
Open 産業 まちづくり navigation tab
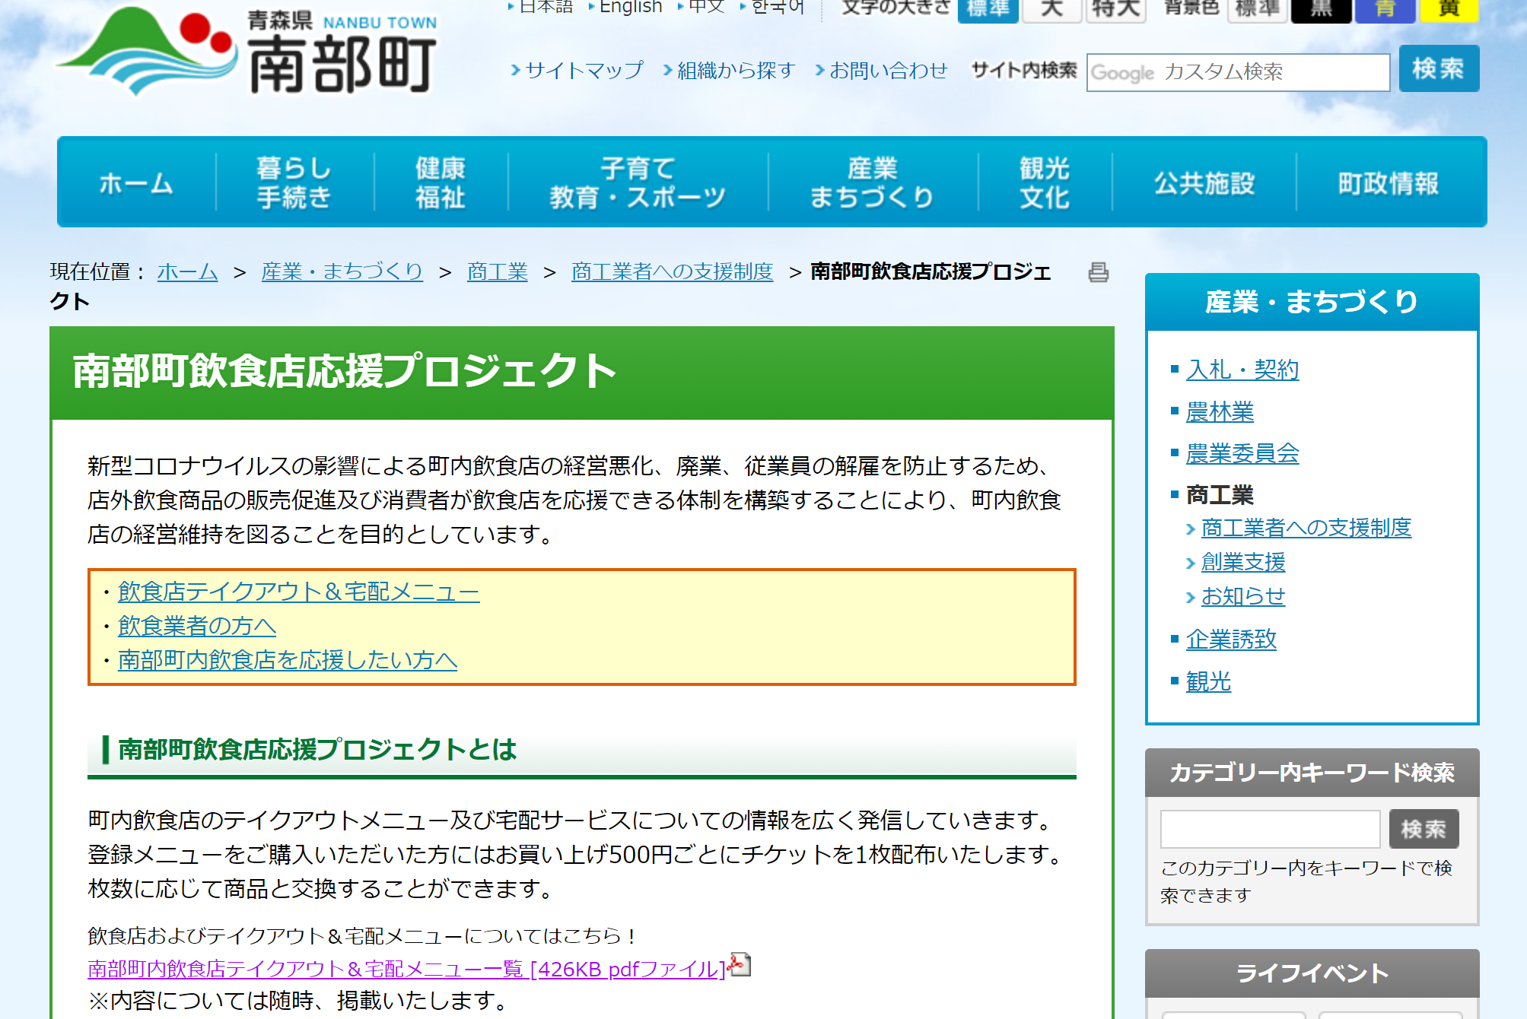pyautogui.click(x=872, y=183)
